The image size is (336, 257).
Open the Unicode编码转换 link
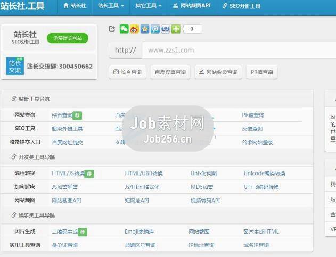click(x=265, y=173)
